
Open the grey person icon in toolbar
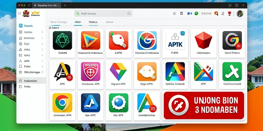point(223,14)
